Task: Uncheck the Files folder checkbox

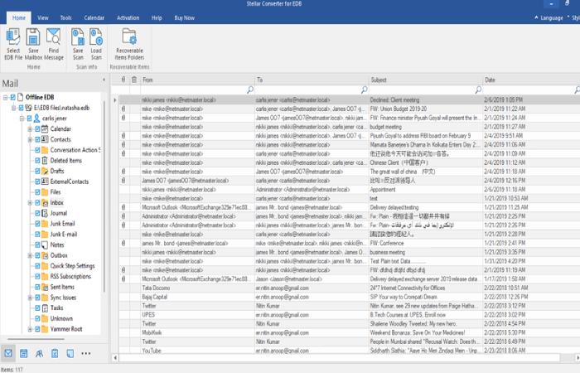Action: coord(37,192)
